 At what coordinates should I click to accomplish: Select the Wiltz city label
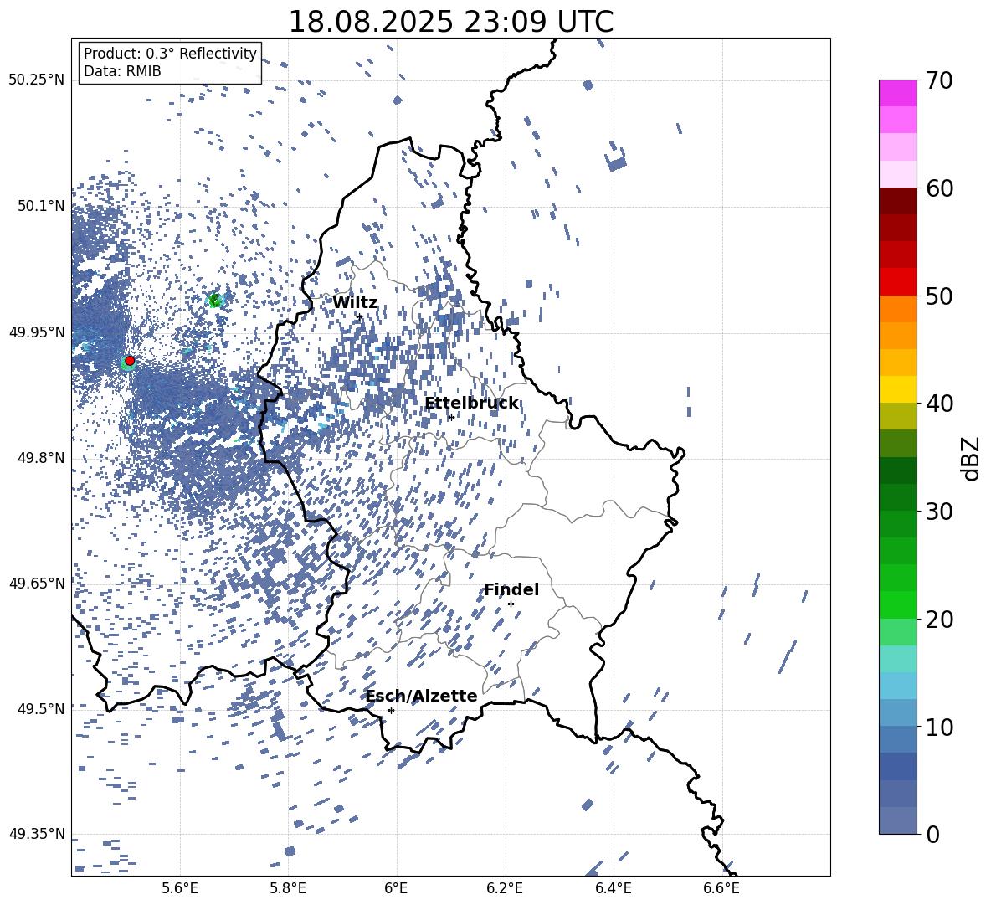click(355, 302)
